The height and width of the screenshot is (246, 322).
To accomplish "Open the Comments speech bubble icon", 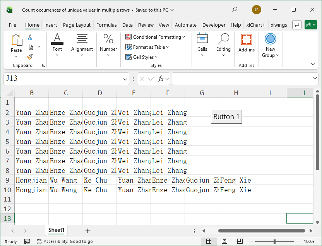I will point(296,25).
